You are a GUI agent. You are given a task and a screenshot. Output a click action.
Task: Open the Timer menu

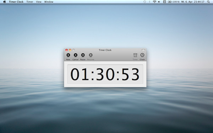(x=30, y=2)
